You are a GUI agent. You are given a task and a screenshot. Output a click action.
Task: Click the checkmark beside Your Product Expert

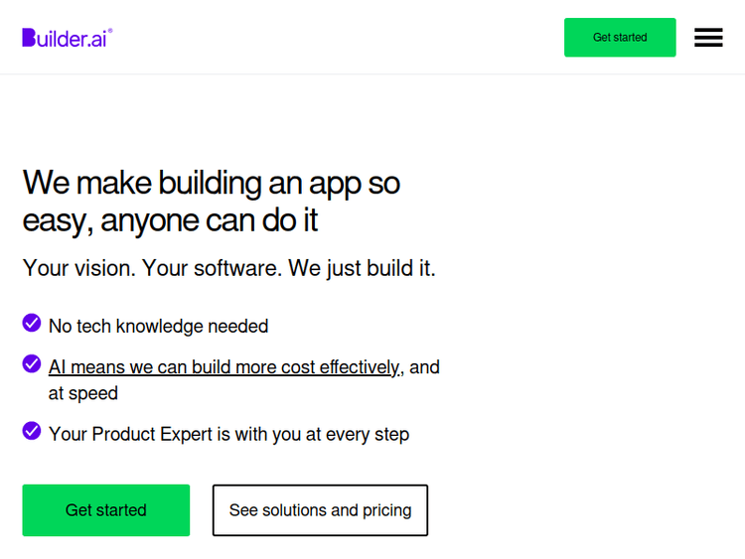coord(32,431)
